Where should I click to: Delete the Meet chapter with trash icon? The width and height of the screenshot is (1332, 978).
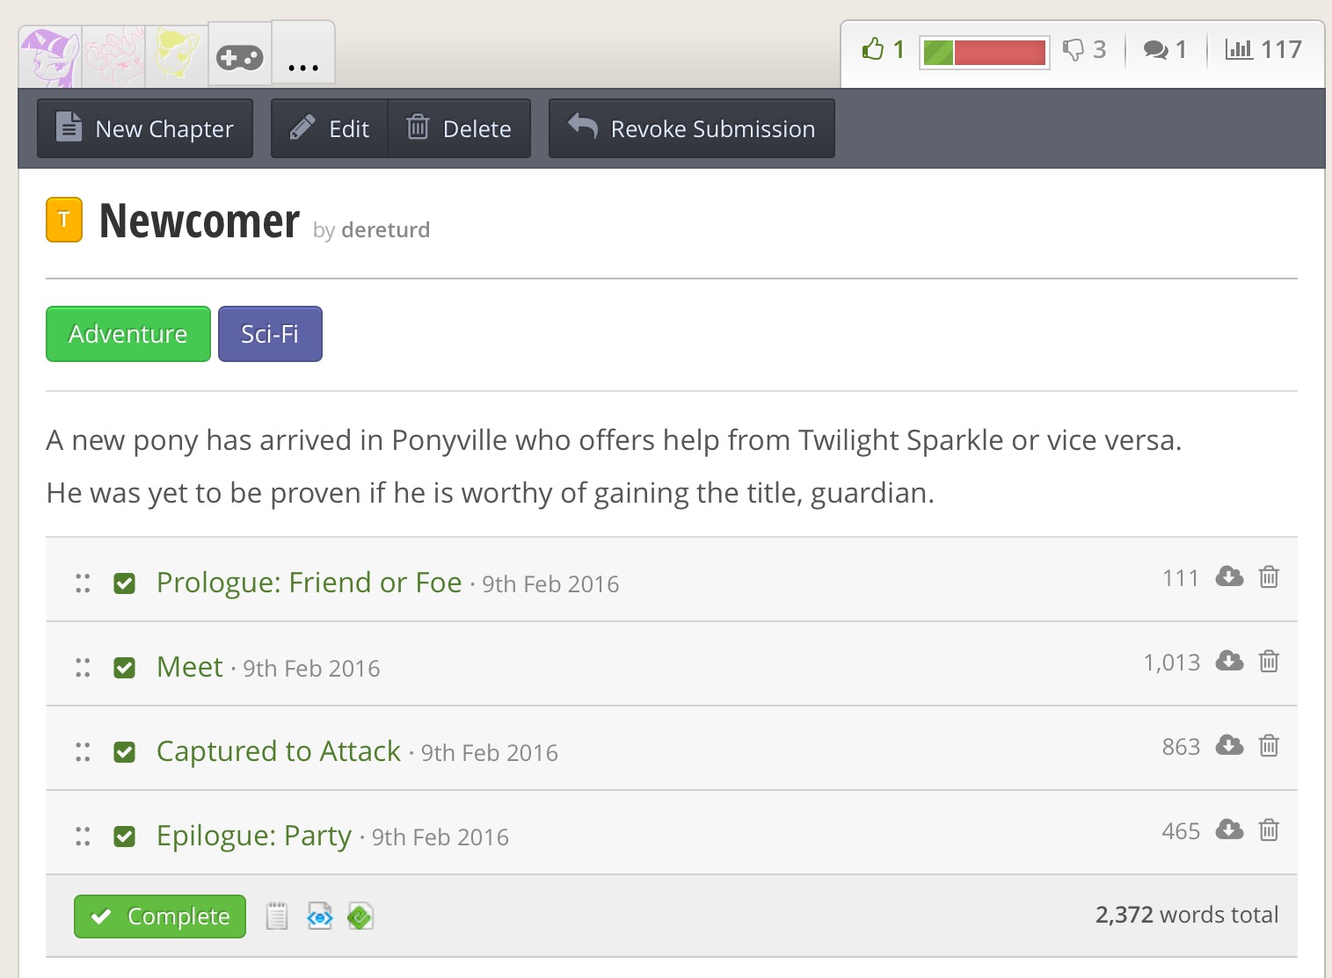pyautogui.click(x=1269, y=661)
